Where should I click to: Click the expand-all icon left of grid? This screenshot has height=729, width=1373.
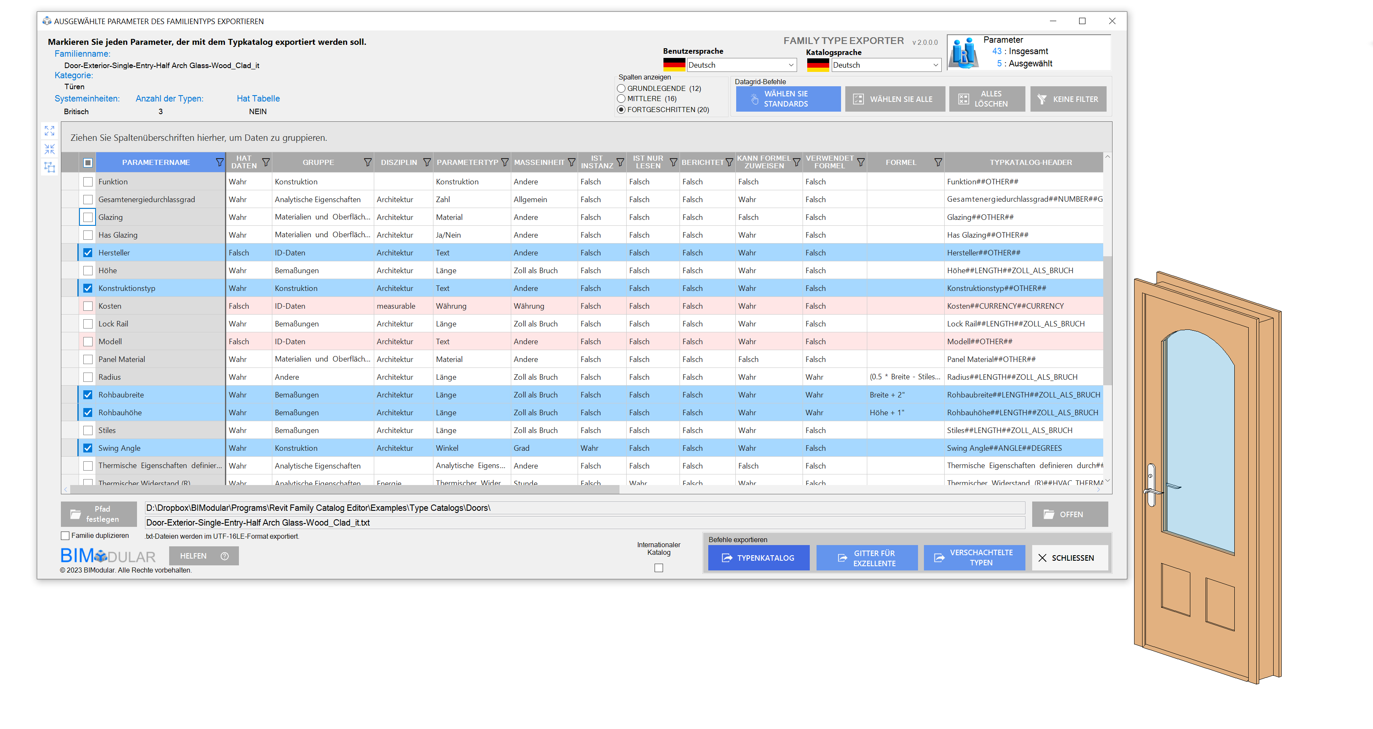click(49, 131)
